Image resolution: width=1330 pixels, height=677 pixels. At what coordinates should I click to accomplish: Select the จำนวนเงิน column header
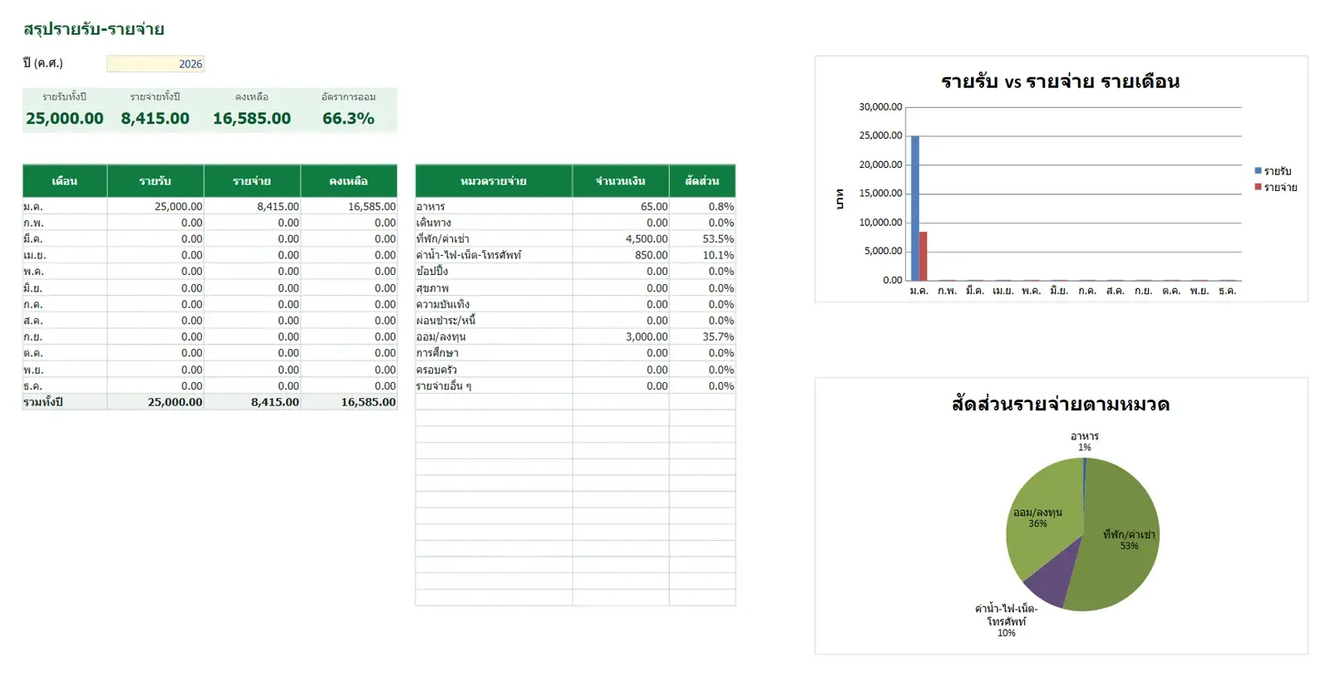click(x=621, y=181)
